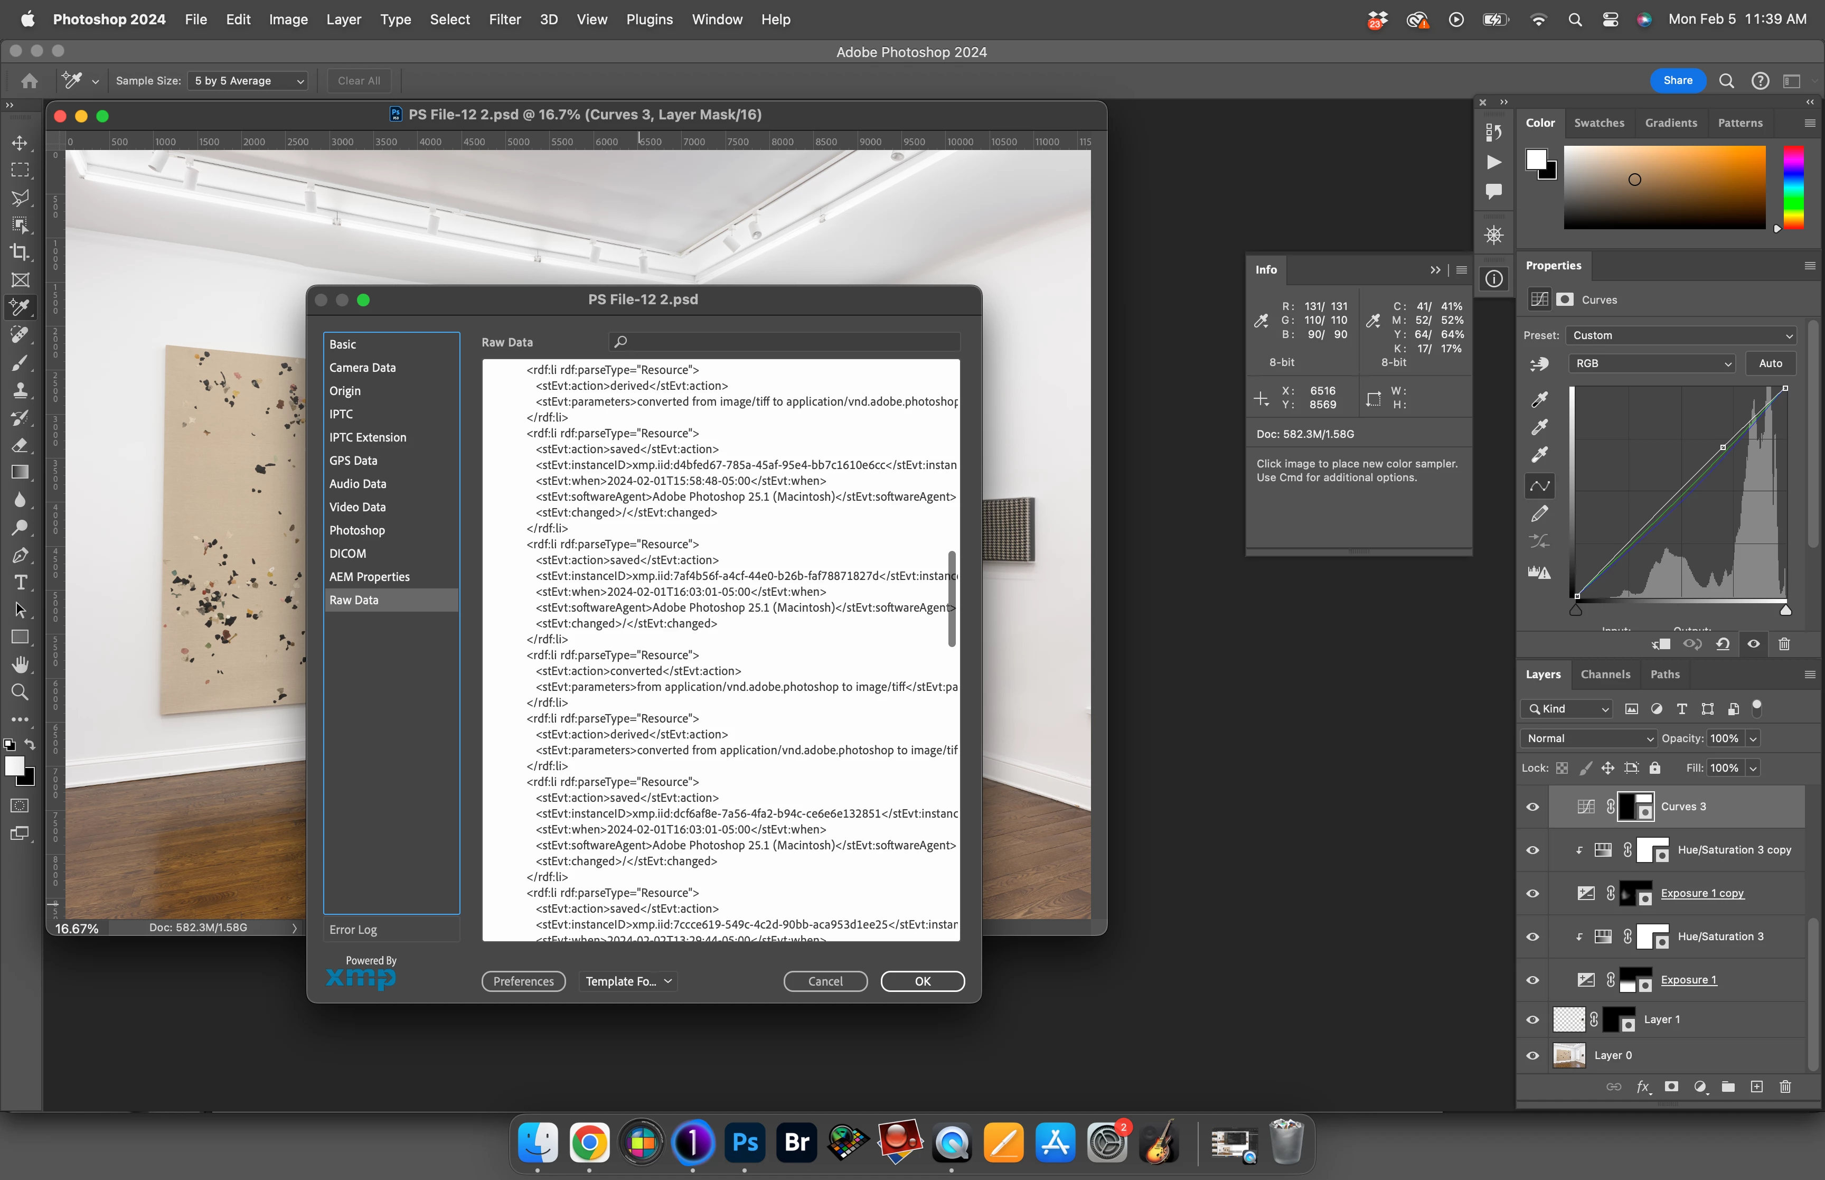Open the Filter menu
The height and width of the screenshot is (1180, 1825).
click(x=505, y=19)
